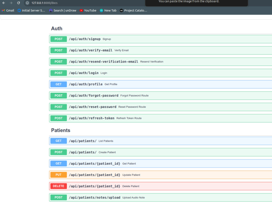Click the clipboard paste notification banner
This screenshot has width=272, height=204.
[197, 3]
